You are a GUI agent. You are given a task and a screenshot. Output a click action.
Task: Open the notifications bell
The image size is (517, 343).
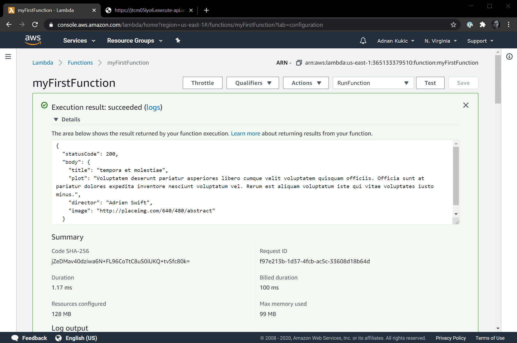pyautogui.click(x=363, y=41)
